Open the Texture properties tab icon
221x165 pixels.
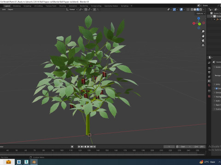(x=209, y=96)
